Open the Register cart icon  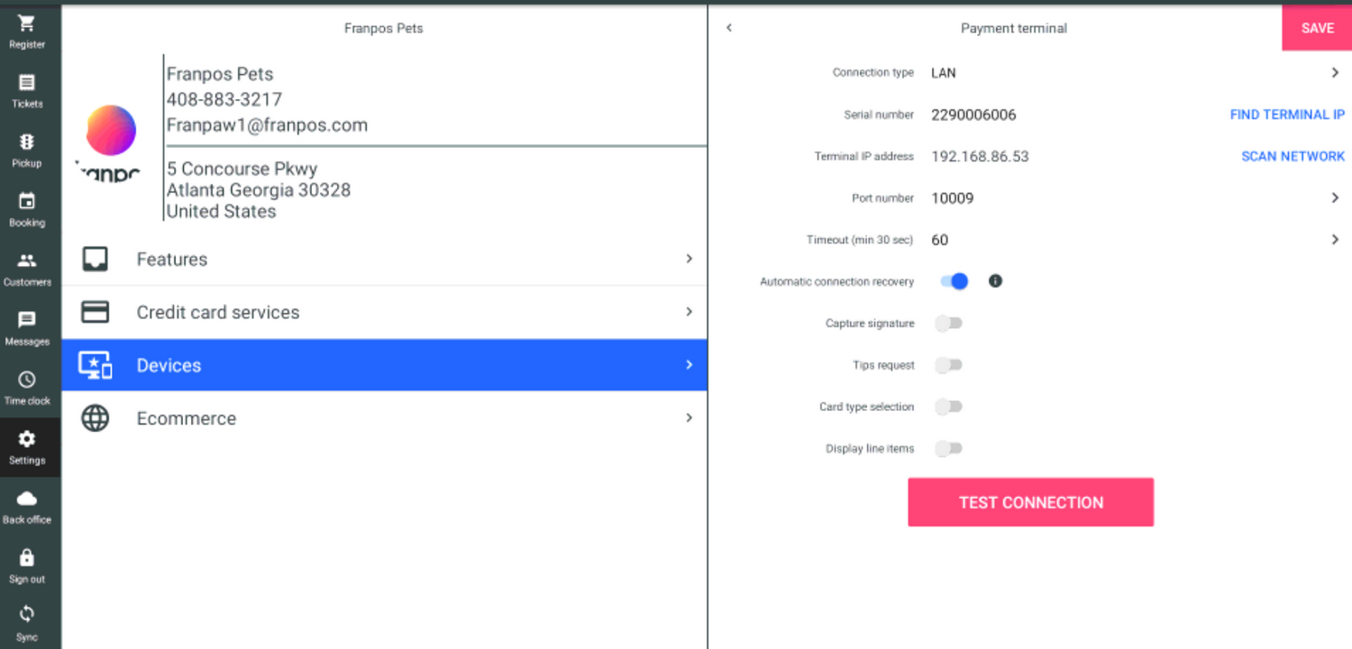tap(27, 24)
